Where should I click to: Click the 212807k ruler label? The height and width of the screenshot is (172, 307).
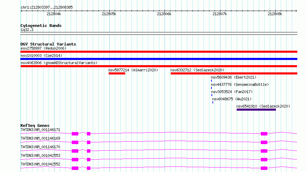220,14
